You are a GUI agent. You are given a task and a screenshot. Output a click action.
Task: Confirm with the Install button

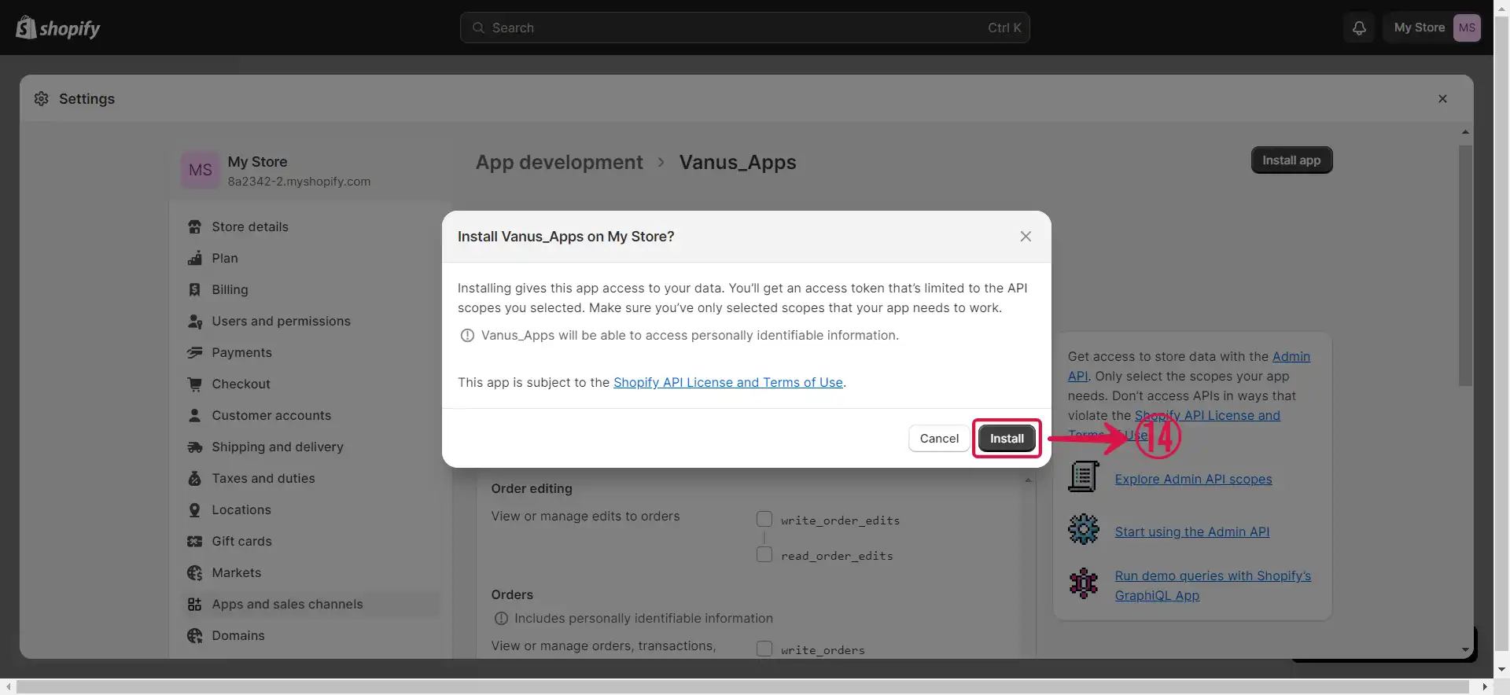coord(1007,439)
